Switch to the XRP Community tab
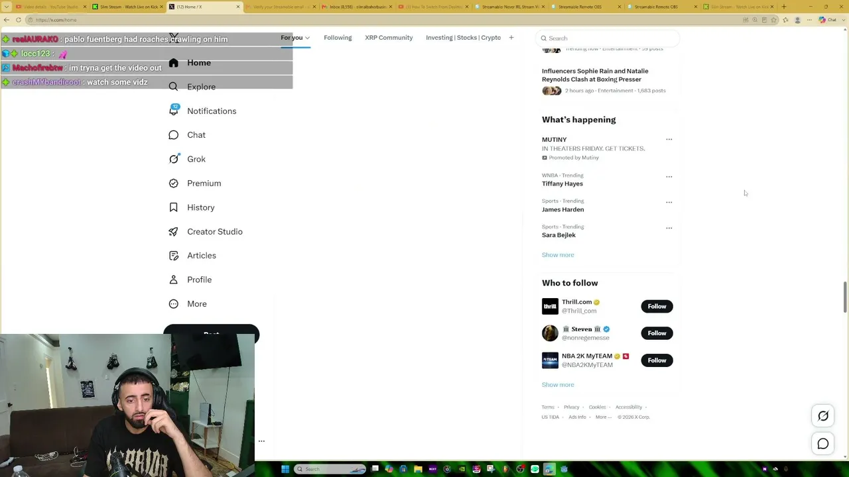Viewport: 849px width, 477px height. tap(389, 38)
